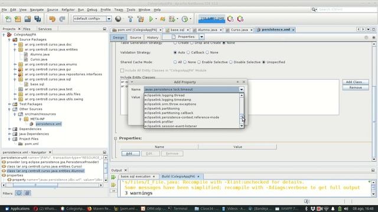Select Shared Cache Mode None radio button

click(185, 62)
